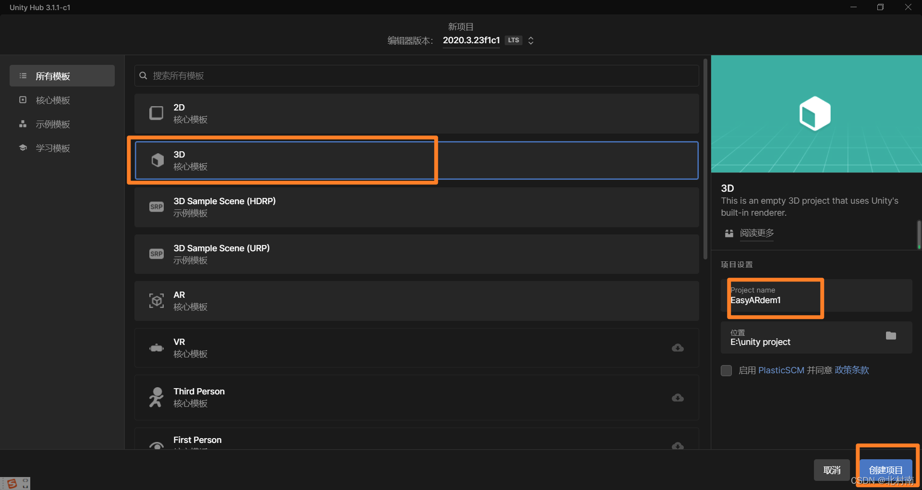Open the editor version selector arrows
Image resolution: width=922 pixels, height=490 pixels.
click(x=531, y=40)
